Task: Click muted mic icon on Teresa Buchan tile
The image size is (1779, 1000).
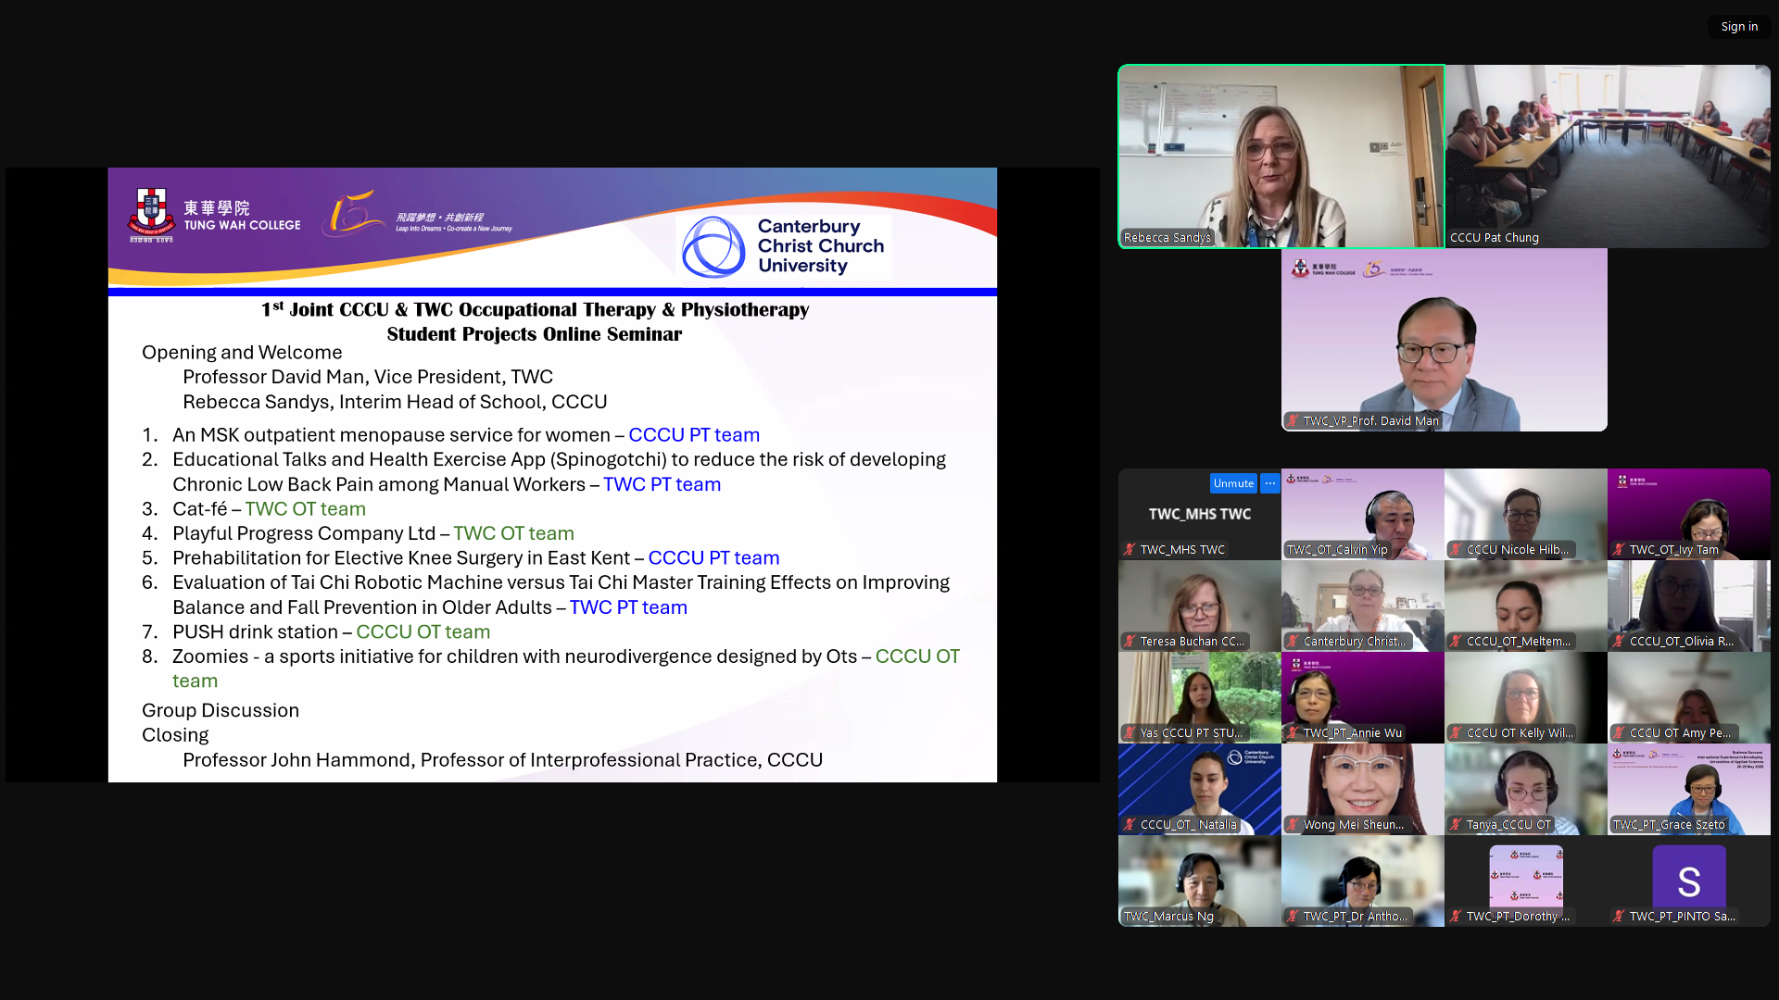Action: [1130, 642]
